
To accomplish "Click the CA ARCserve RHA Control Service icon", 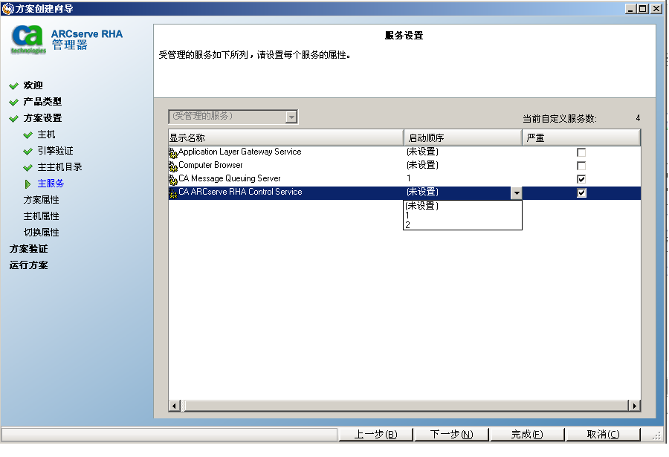I will tap(173, 192).
